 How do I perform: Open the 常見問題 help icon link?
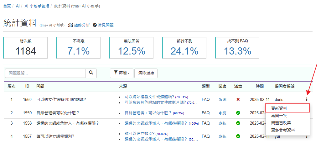point(103,25)
